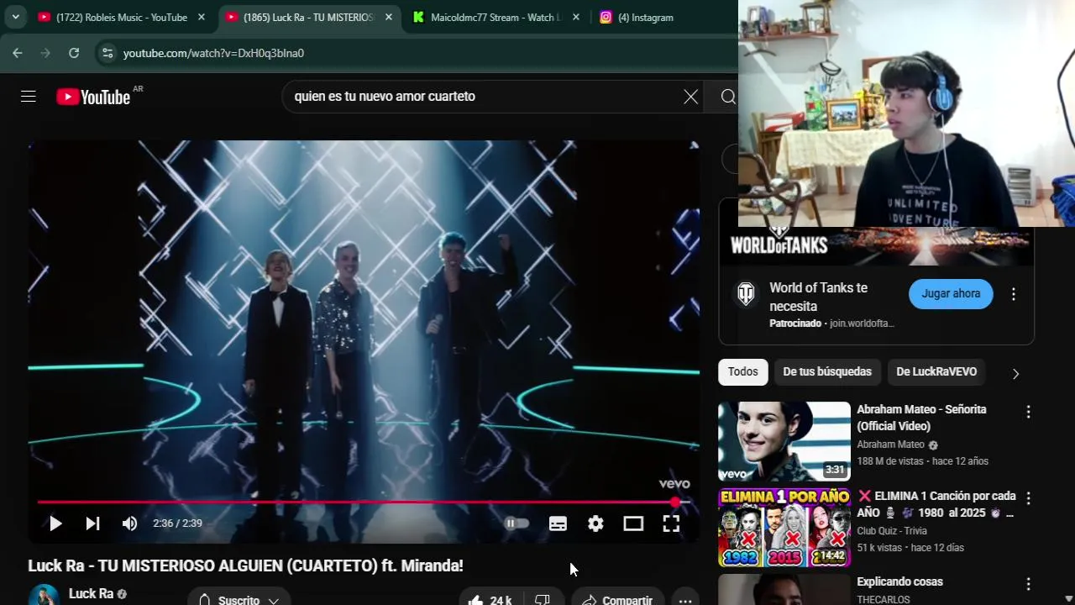This screenshot has height=605, width=1075.
Task: Expand the Suscrito notification dropdown
Action: click(239, 599)
